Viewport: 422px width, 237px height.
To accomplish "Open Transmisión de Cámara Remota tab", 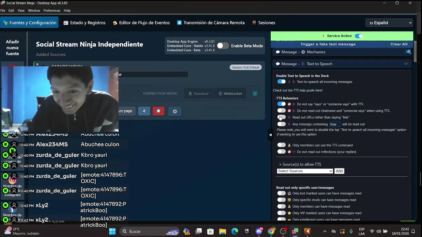I will pos(211,23).
